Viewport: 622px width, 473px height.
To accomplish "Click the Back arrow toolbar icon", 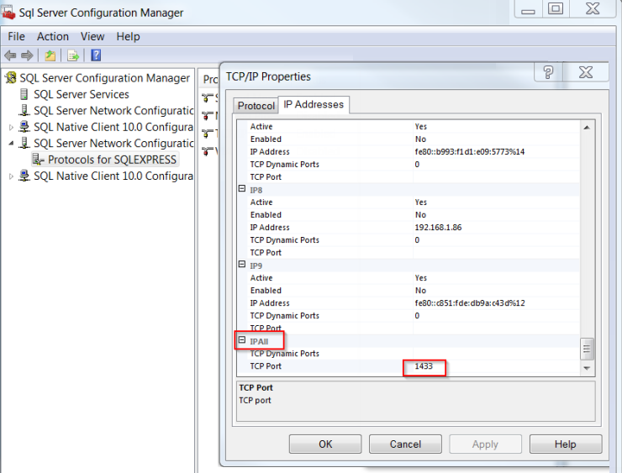I will pos(11,55).
